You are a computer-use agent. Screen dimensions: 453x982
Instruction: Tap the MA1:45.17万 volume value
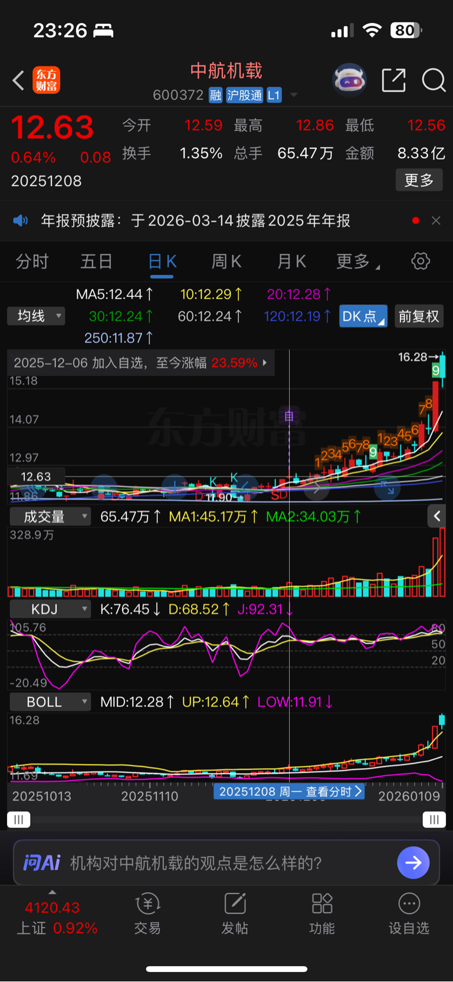[x=214, y=517]
